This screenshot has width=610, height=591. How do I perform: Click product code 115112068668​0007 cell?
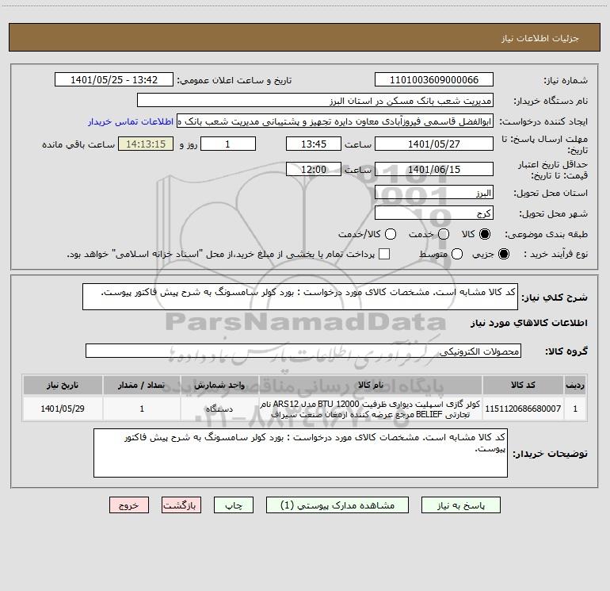[523, 409]
